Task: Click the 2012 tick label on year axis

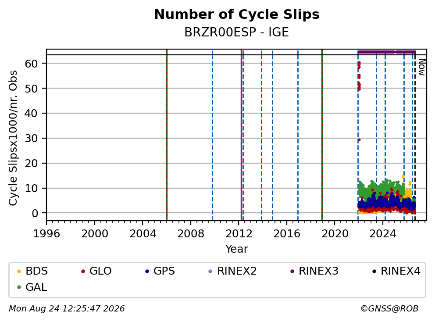Action: (239, 234)
